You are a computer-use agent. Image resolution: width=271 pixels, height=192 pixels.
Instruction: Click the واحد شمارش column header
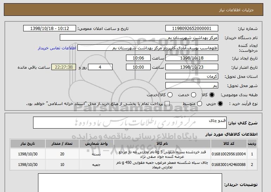point(96,144)
